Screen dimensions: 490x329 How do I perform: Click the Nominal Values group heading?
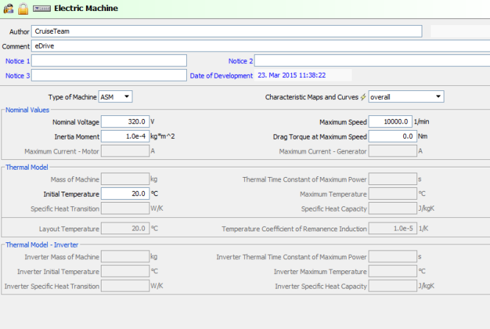pos(27,110)
